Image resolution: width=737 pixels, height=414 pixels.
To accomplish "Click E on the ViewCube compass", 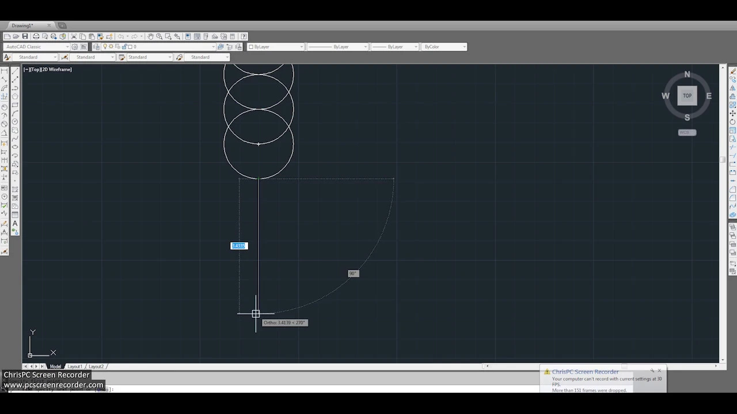I will pos(709,96).
